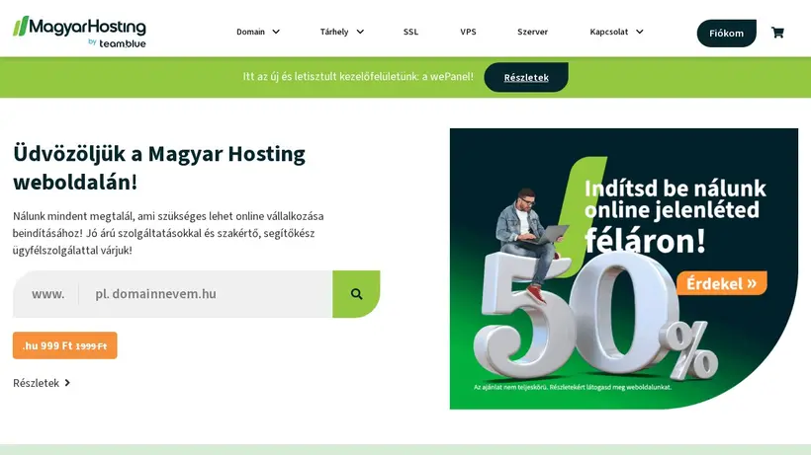Image resolution: width=811 pixels, height=455 pixels.
Task: Click the wePanel announcement text in banner
Action: [358, 77]
